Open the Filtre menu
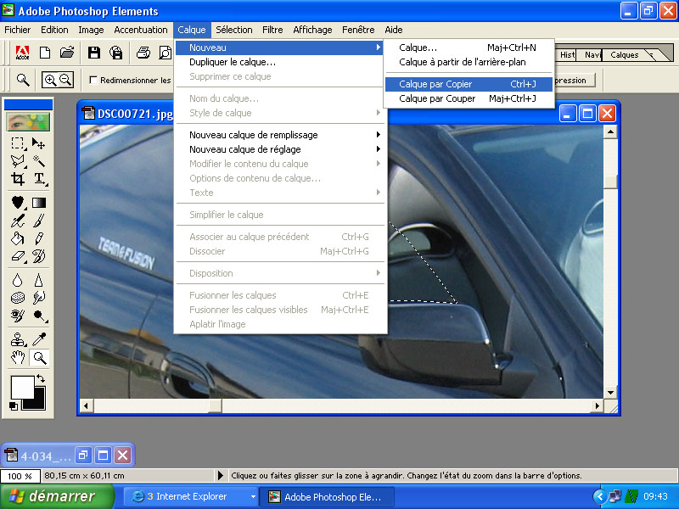This screenshot has height=509, width=679. coord(272,30)
